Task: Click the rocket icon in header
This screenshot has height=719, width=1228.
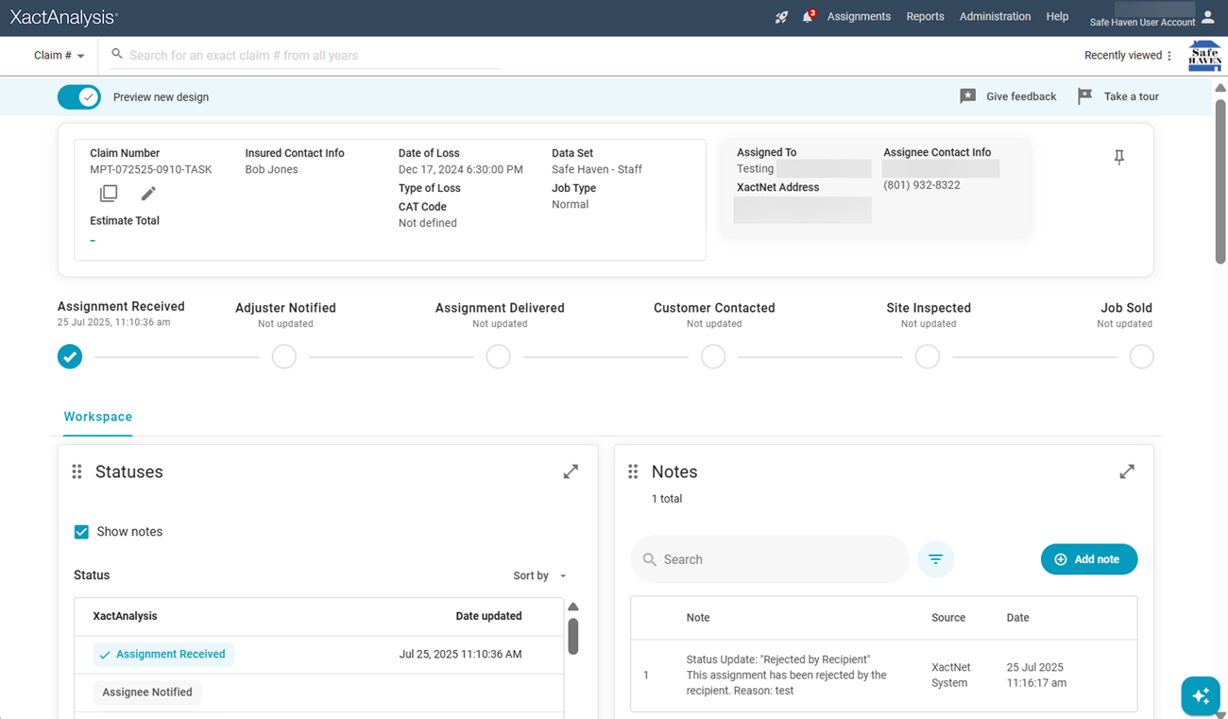Action: [781, 17]
